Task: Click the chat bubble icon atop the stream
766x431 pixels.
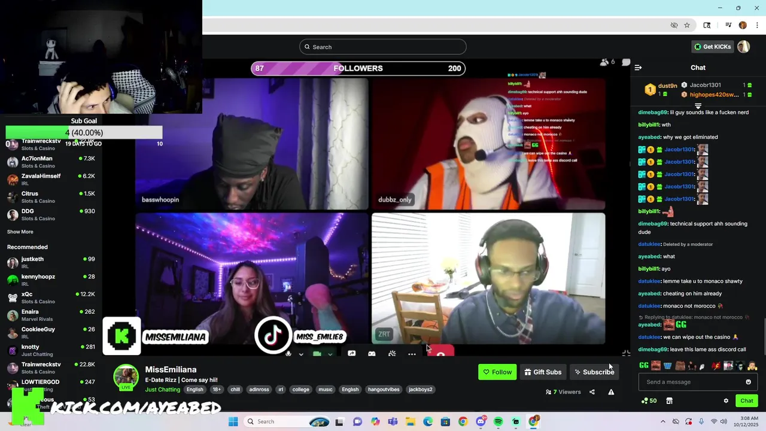Action: [626, 62]
